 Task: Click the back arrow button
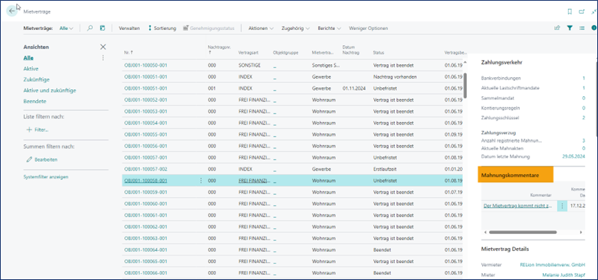point(11,11)
